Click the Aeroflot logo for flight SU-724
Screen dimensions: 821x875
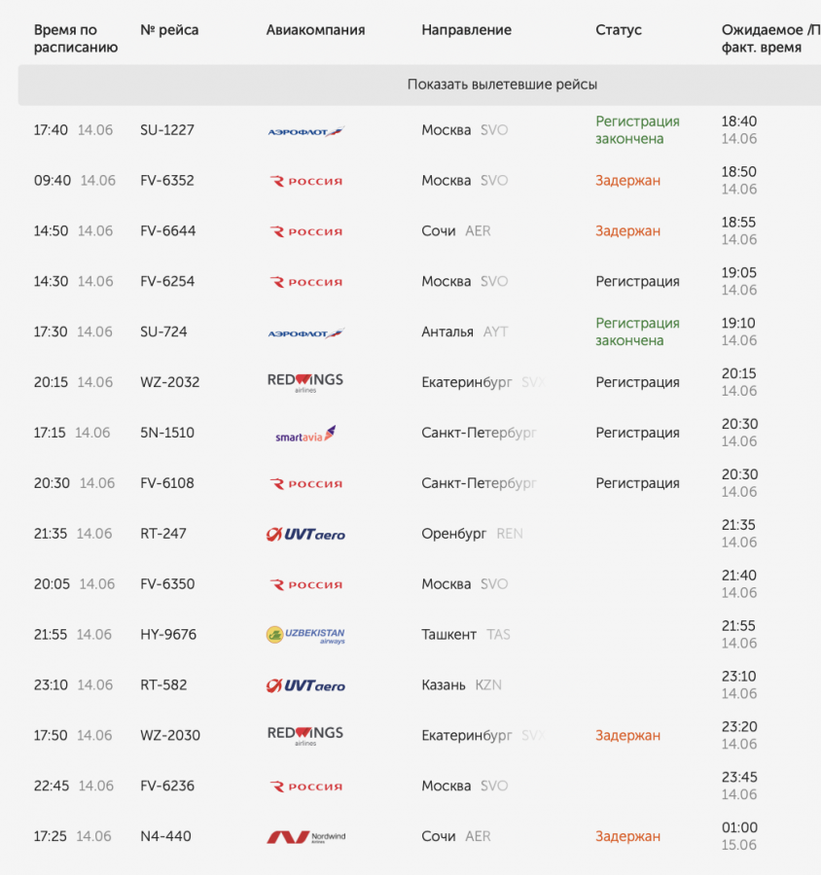(x=306, y=333)
